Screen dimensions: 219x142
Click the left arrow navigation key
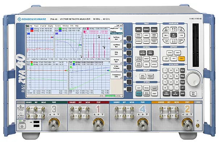[x=166, y=35]
